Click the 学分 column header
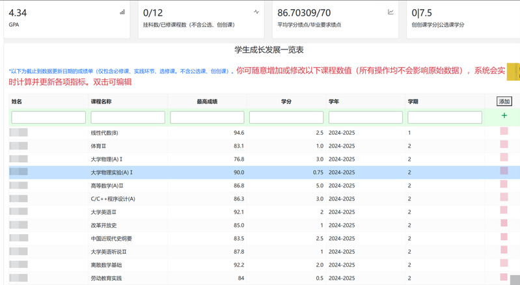The image size is (520, 285). pos(286,102)
